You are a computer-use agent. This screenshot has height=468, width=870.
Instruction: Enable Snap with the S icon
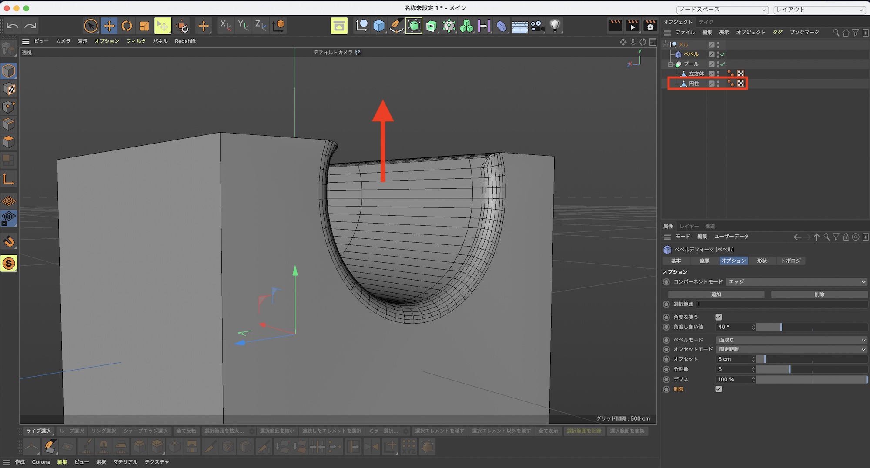[x=9, y=264]
